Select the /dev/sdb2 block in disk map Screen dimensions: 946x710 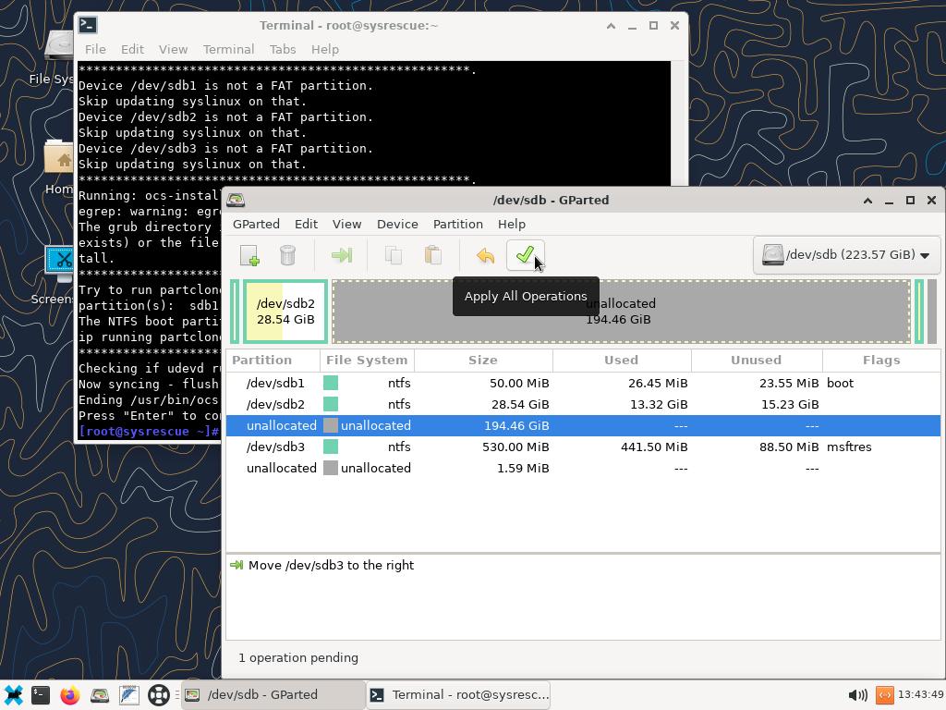point(285,312)
